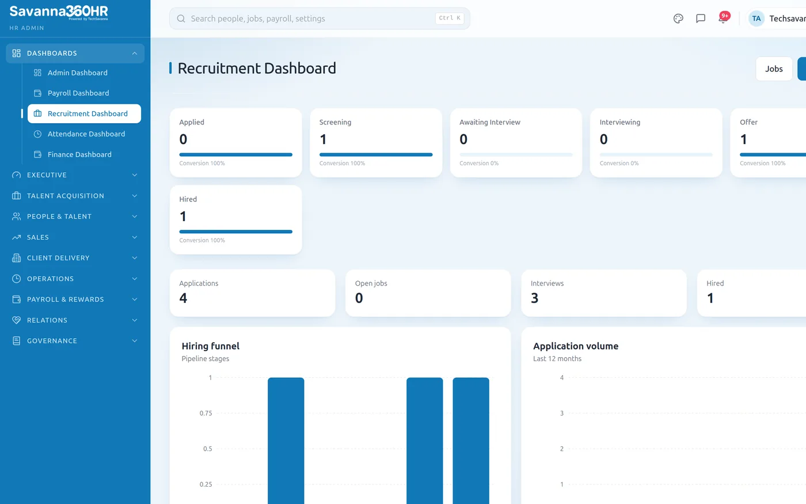Image resolution: width=806 pixels, height=504 pixels.
Task: Click the Screening stage card
Action: pyautogui.click(x=376, y=143)
